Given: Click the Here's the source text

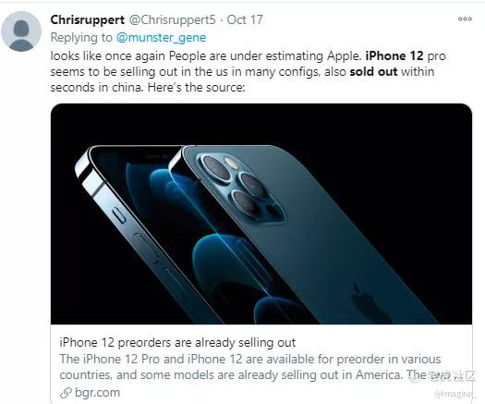Looking at the screenshot, I should click(x=196, y=88).
